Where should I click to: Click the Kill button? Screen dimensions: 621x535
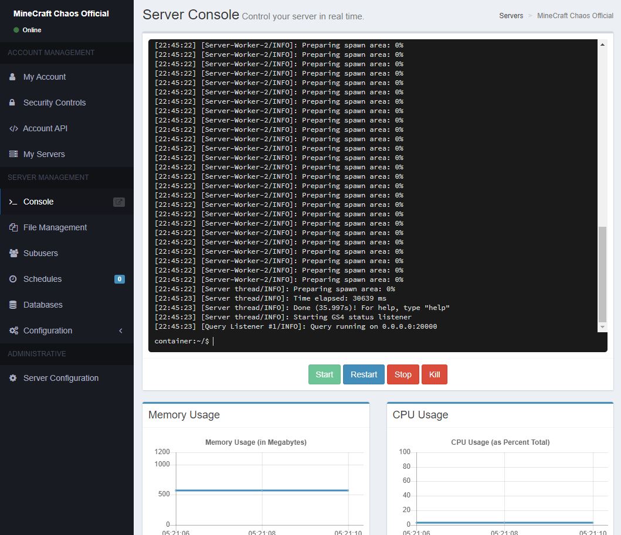pyautogui.click(x=434, y=374)
